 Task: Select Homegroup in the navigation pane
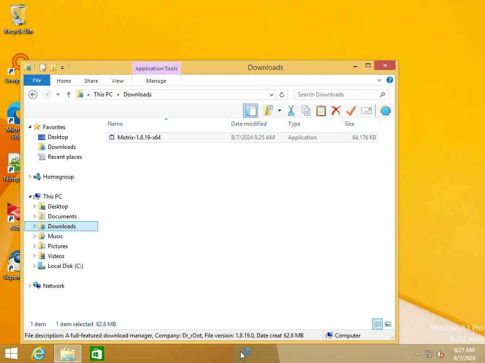(x=58, y=177)
